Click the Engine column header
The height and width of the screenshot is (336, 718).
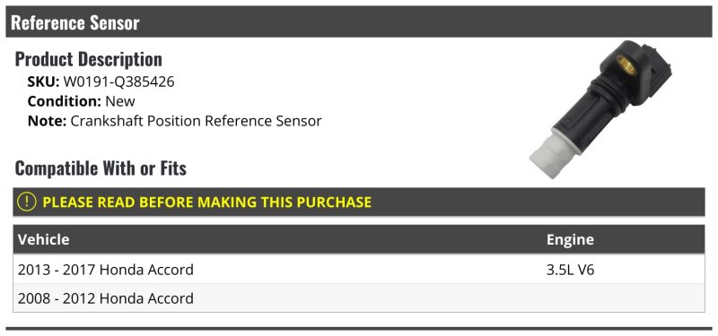[570, 239]
